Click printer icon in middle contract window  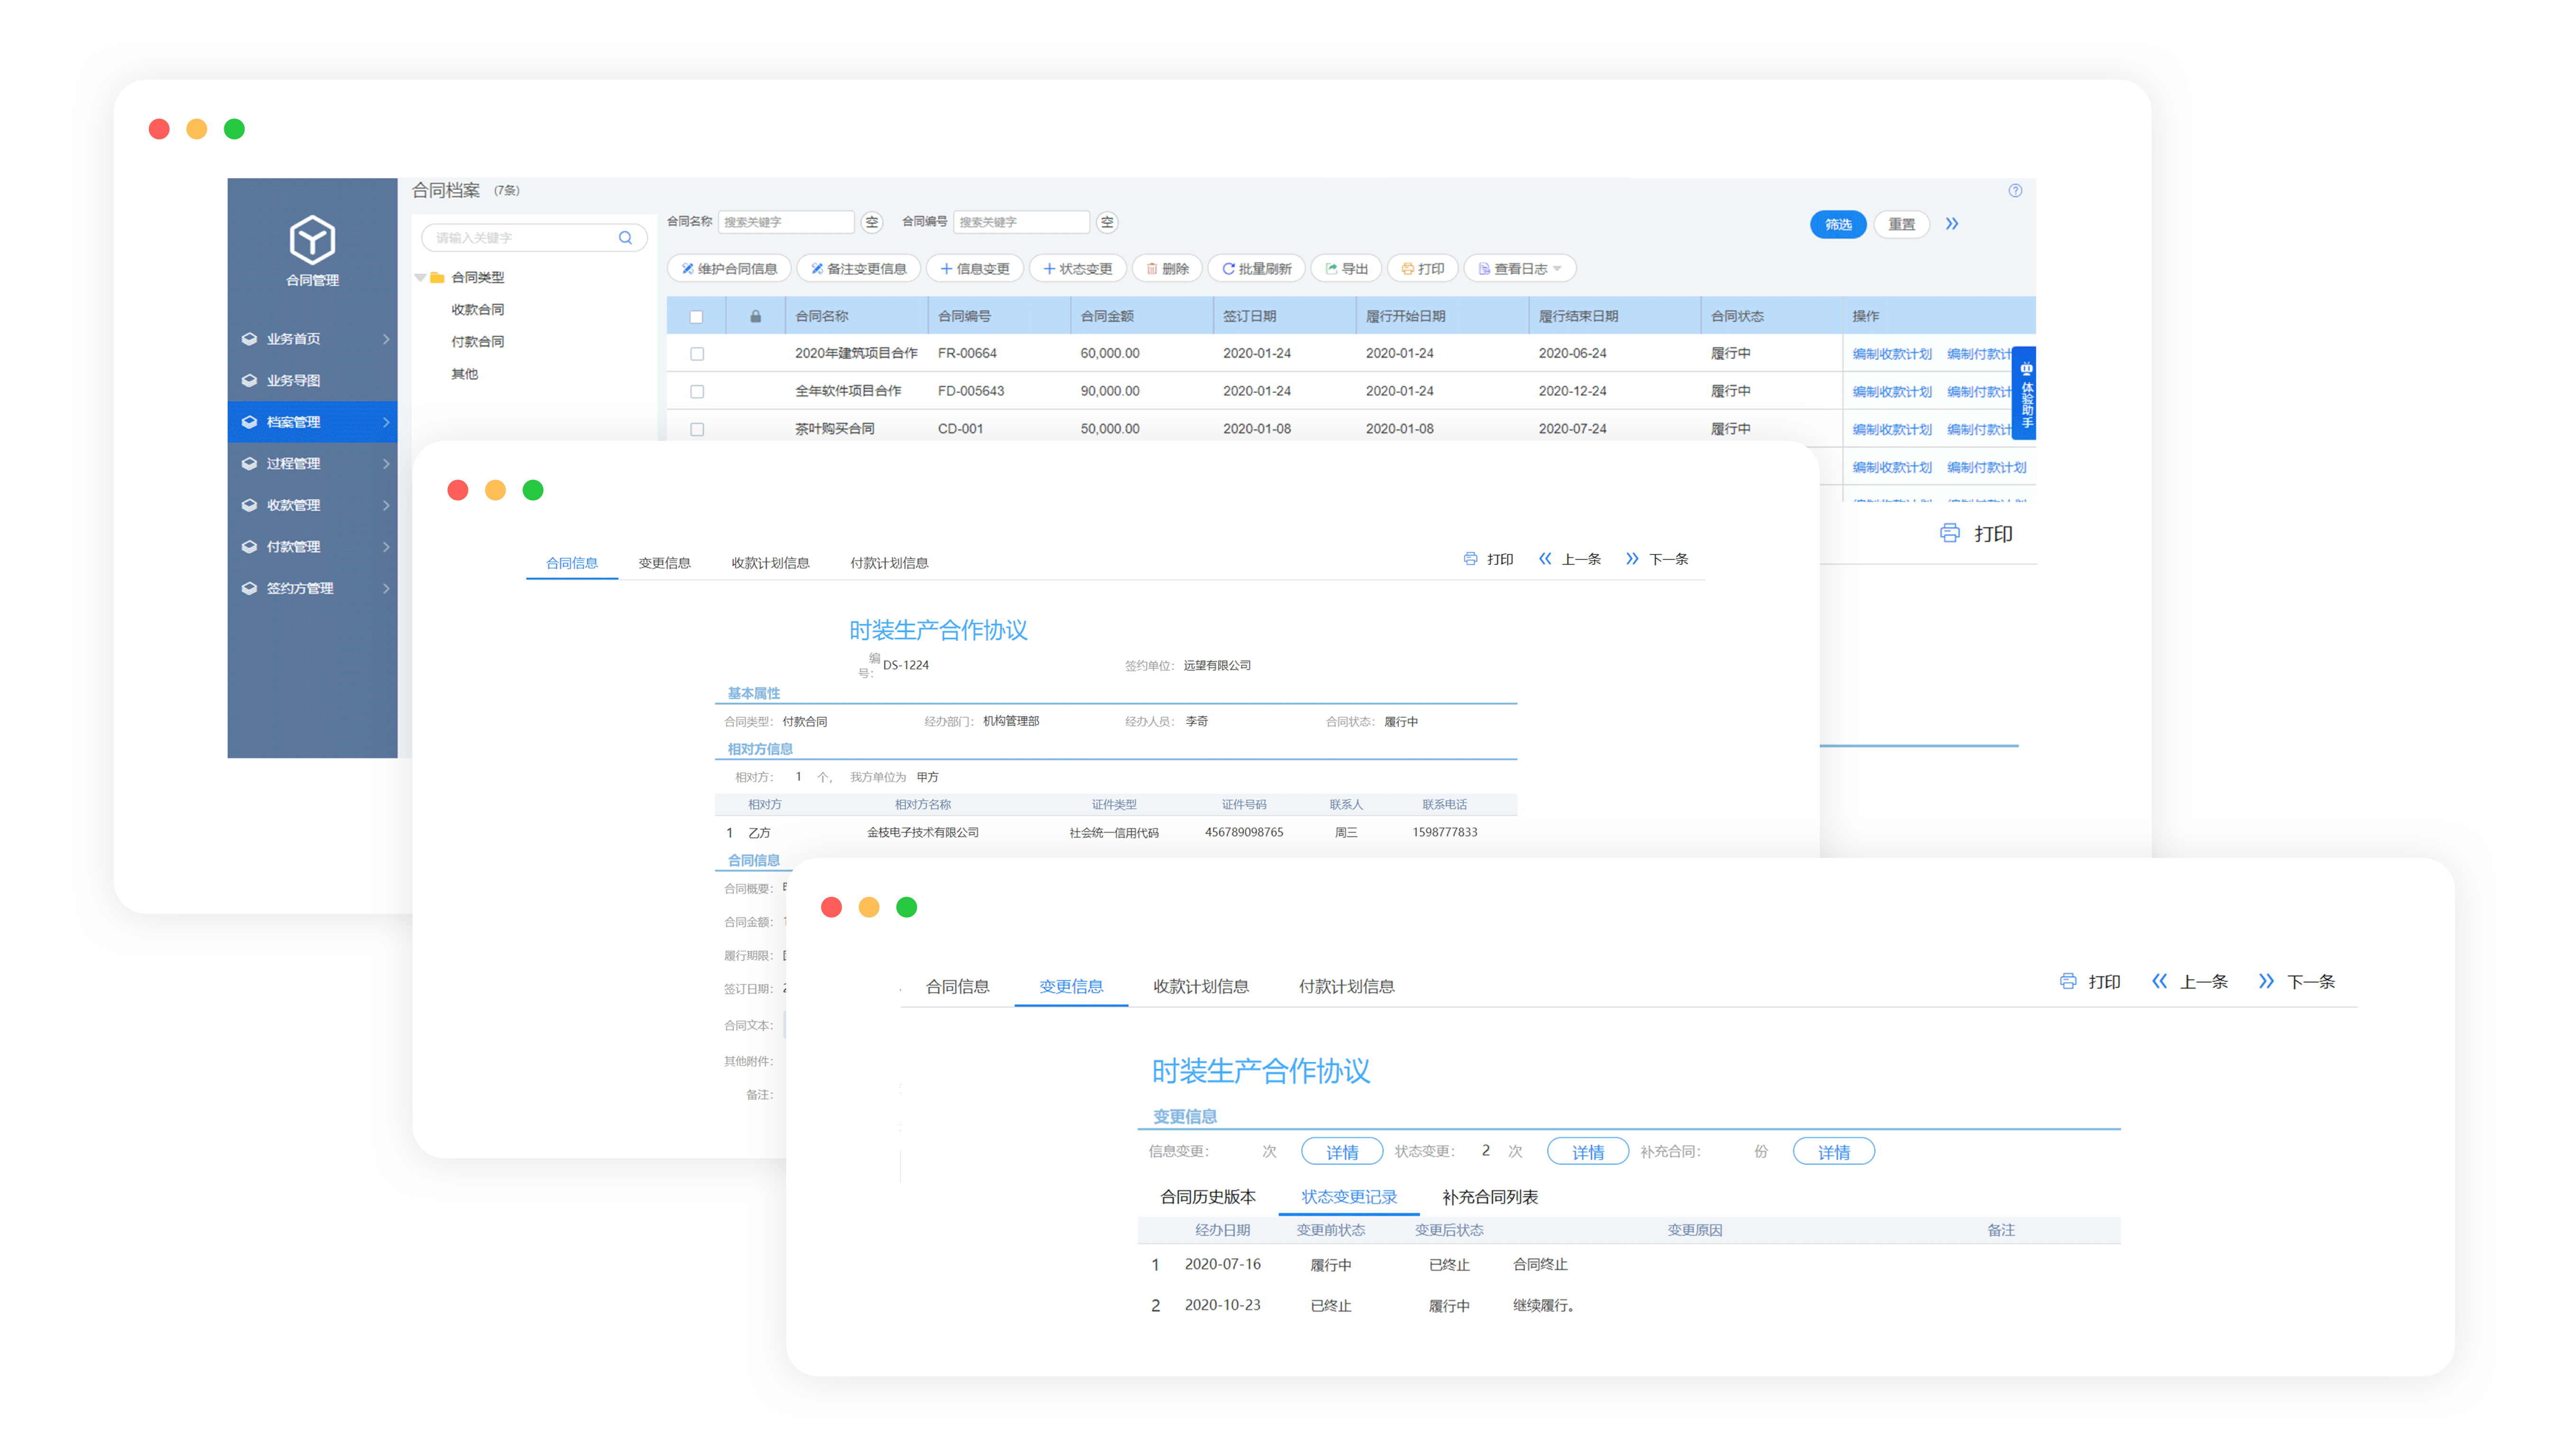pyautogui.click(x=1469, y=559)
